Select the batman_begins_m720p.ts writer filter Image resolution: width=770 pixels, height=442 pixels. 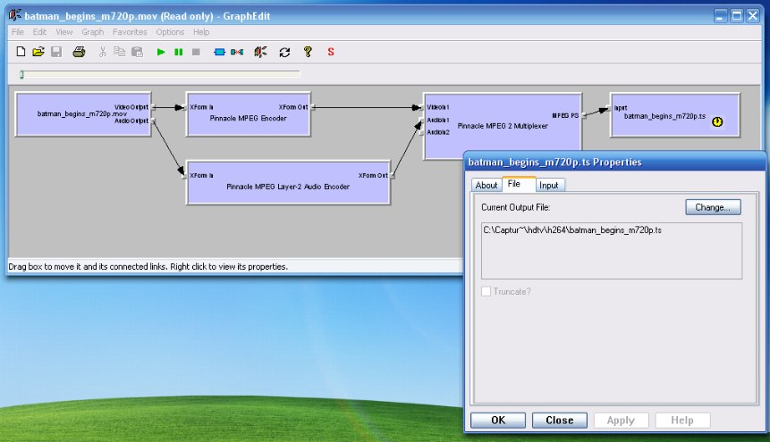674,115
